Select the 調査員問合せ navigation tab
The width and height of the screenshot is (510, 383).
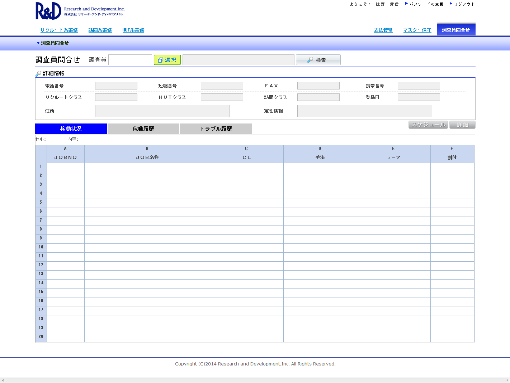[456, 29]
